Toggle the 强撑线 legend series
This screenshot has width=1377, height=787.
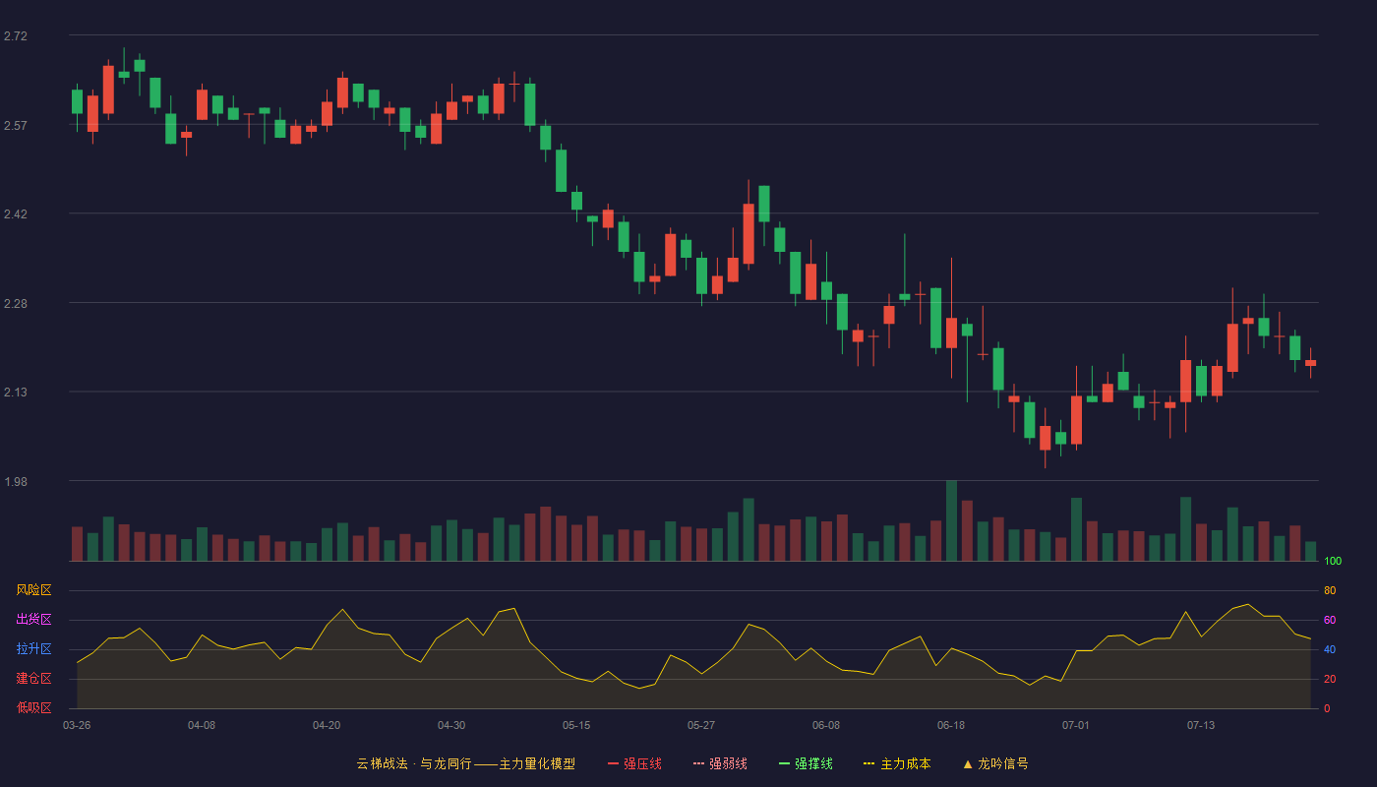tap(806, 763)
